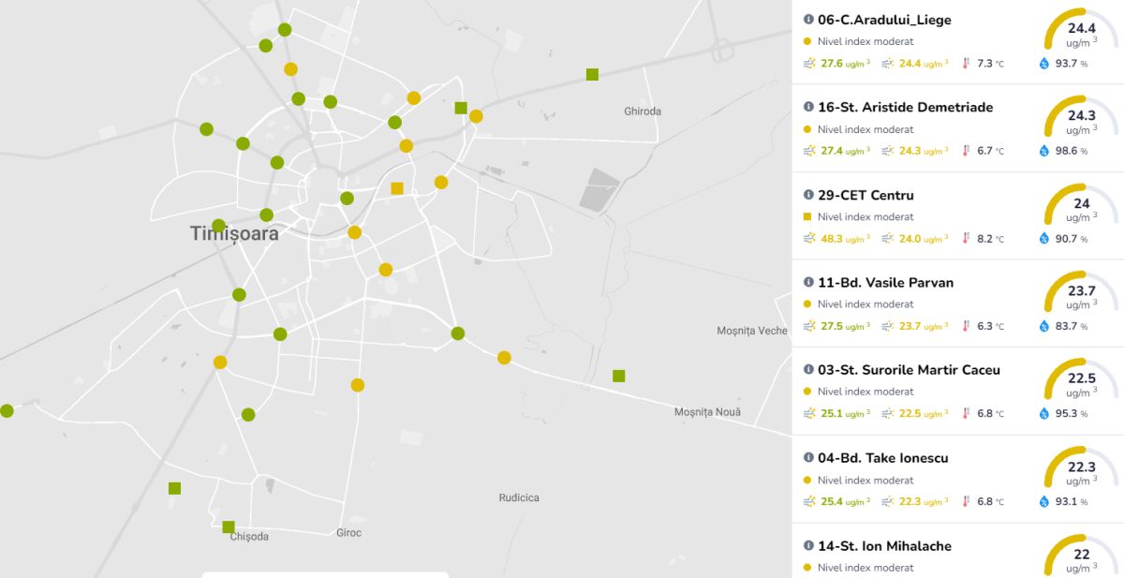The width and height of the screenshot is (1124, 578).
Task: Select green square marker northwest of Ghiroda label
Action: point(592,74)
